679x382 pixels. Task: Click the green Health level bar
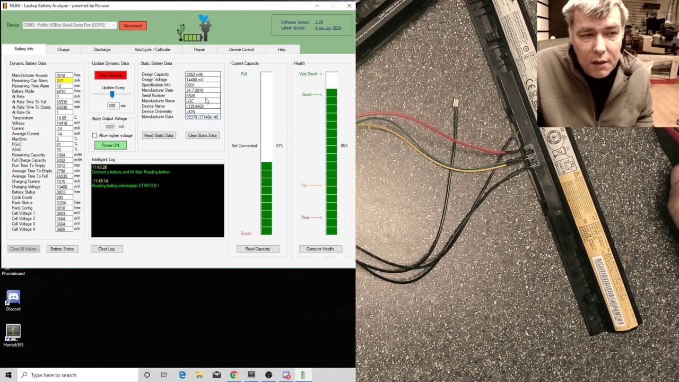332,162
